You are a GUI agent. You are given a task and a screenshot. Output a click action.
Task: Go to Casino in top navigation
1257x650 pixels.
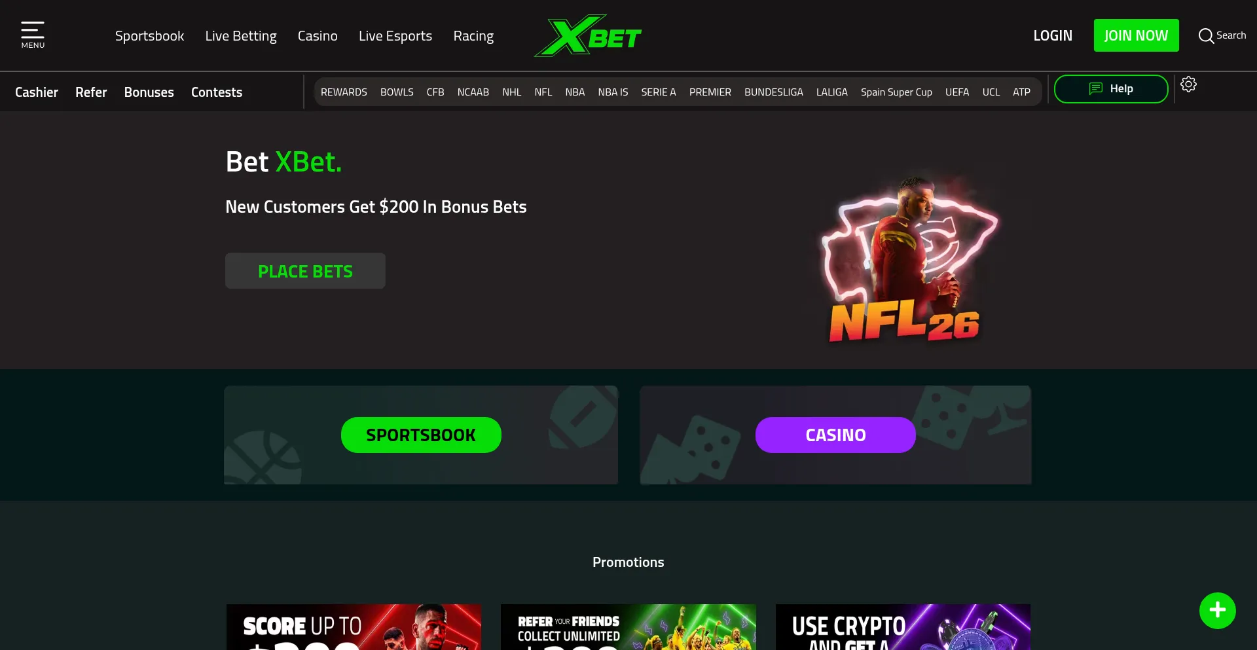318,36
